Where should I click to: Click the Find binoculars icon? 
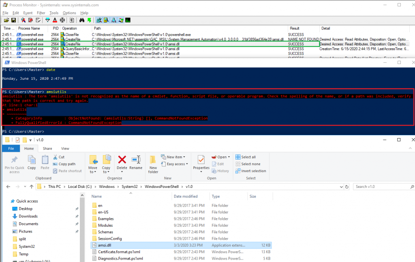(81, 20)
